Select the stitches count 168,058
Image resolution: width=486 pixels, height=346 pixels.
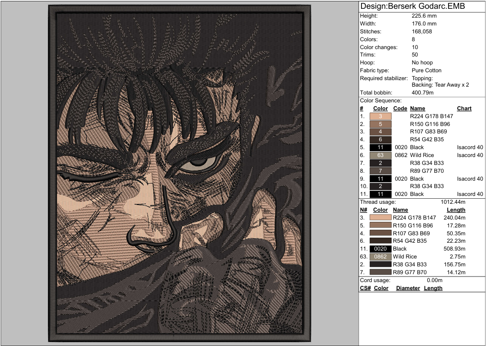422,31
